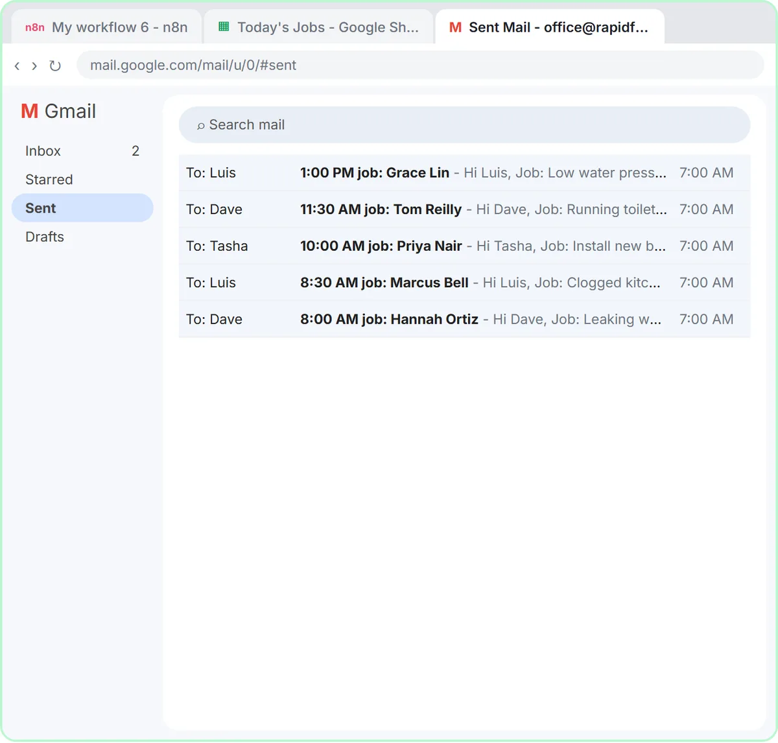Open the 11:30 AM job: Tom Reilly email
Image resolution: width=778 pixels, height=743 pixels.
[x=464, y=209]
